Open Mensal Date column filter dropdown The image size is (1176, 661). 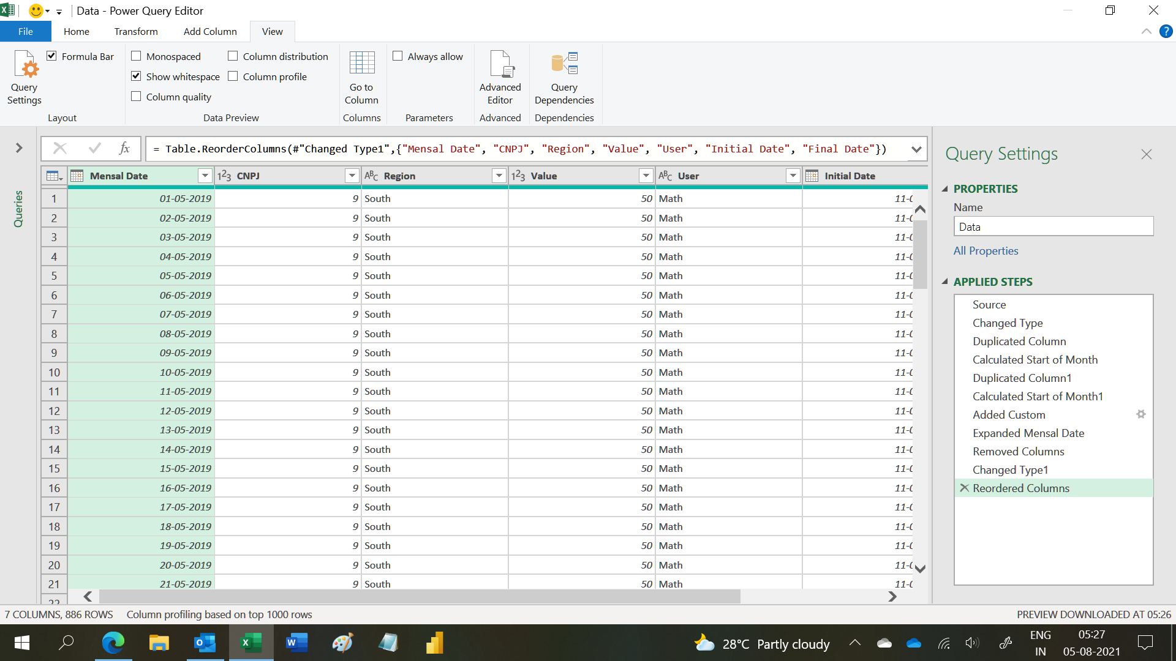click(x=205, y=176)
